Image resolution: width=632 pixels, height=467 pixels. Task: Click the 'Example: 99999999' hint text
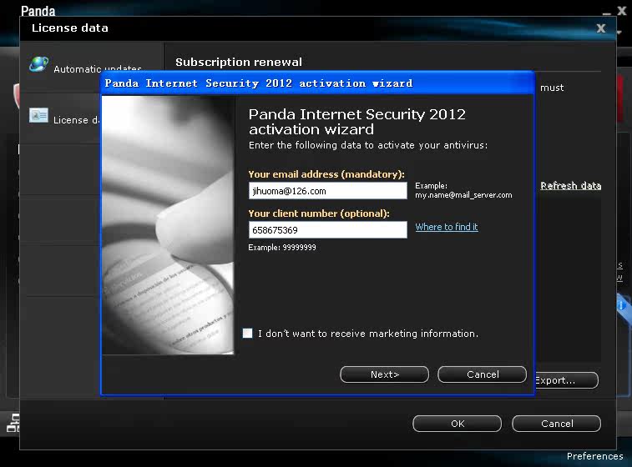pyautogui.click(x=282, y=247)
